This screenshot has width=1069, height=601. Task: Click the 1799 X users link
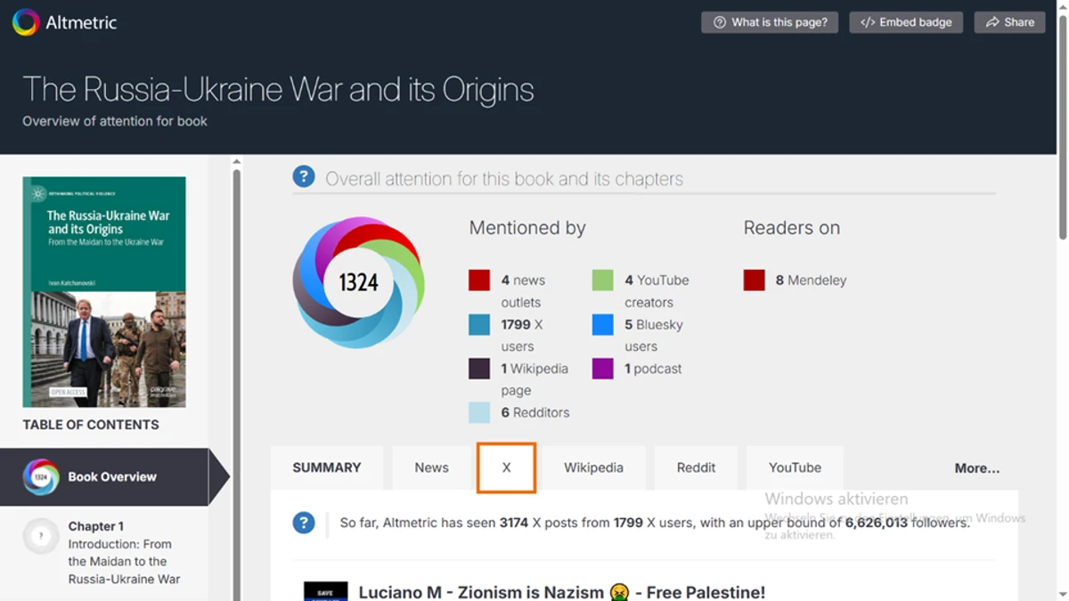[522, 335]
